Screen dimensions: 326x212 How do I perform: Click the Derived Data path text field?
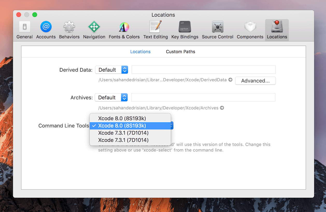coord(203,70)
